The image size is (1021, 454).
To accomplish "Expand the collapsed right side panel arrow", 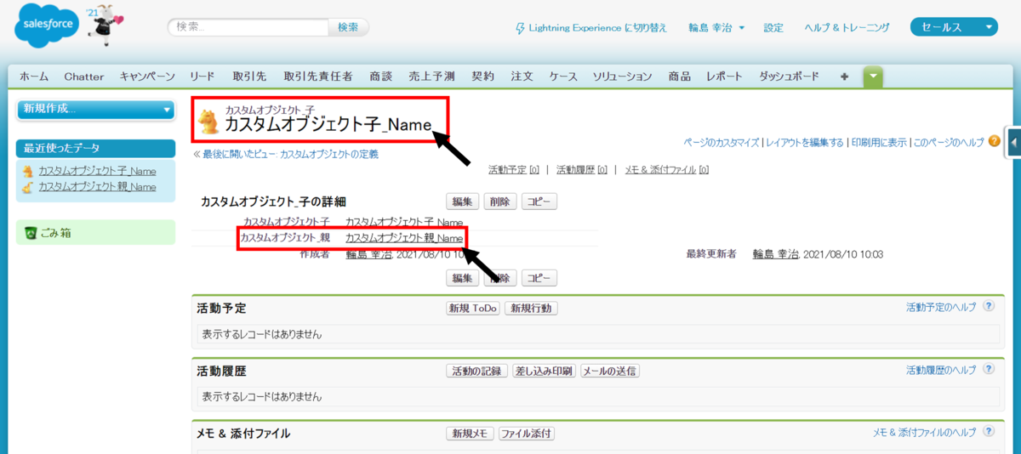I will pyautogui.click(x=1013, y=144).
